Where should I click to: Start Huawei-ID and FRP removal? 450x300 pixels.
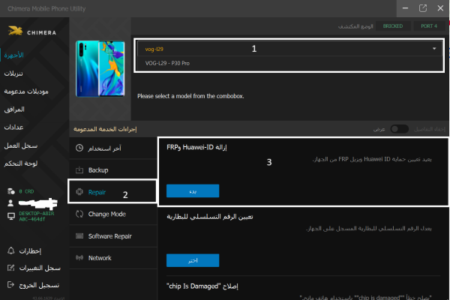click(x=193, y=191)
